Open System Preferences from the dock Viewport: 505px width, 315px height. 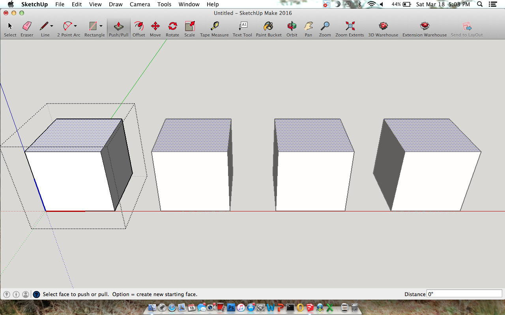click(x=261, y=308)
